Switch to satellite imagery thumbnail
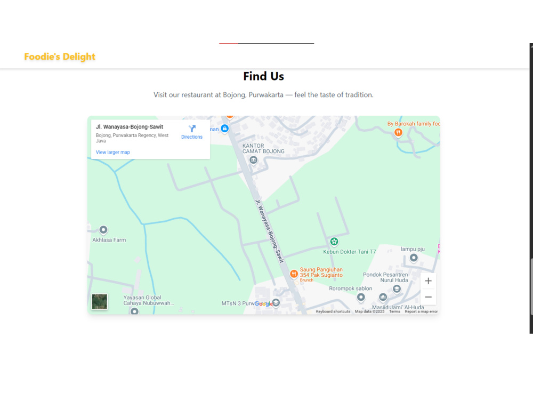The image size is (533, 400). point(100,302)
